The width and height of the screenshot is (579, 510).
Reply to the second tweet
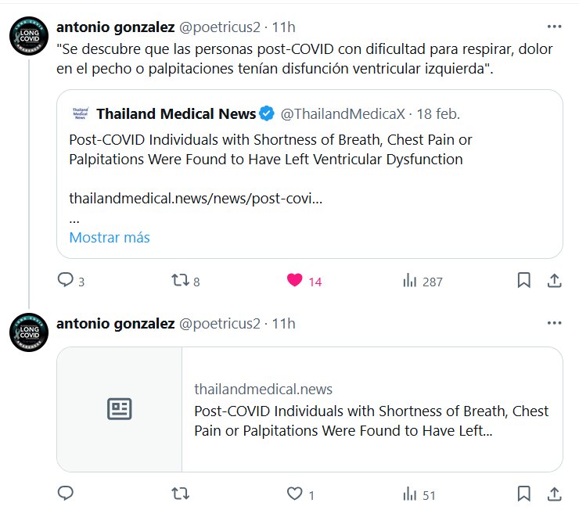(x=67, y=494)
